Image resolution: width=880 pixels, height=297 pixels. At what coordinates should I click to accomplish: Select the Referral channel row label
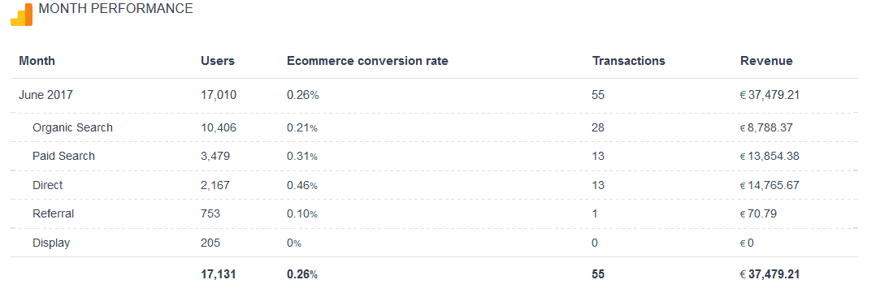point(54,213)
